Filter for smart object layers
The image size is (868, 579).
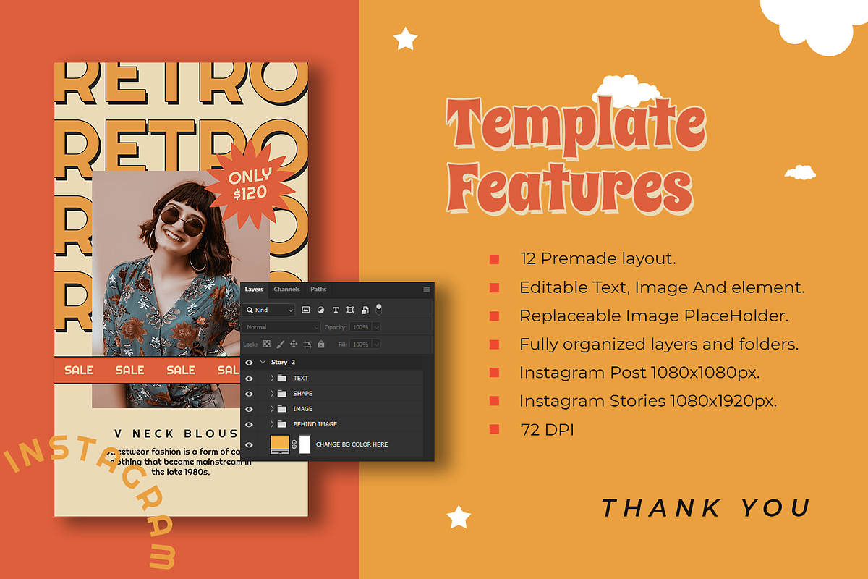[x=365, y=310]
